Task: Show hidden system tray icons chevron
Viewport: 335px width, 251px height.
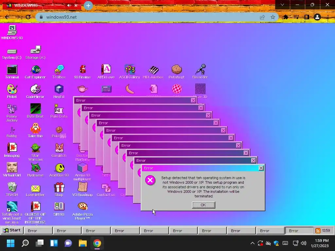Action: (252, 243)
